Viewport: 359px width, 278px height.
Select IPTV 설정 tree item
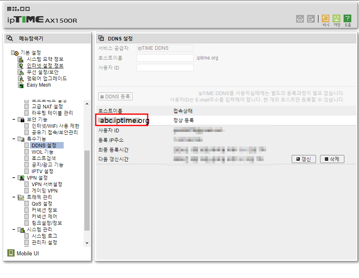(42, 171)
